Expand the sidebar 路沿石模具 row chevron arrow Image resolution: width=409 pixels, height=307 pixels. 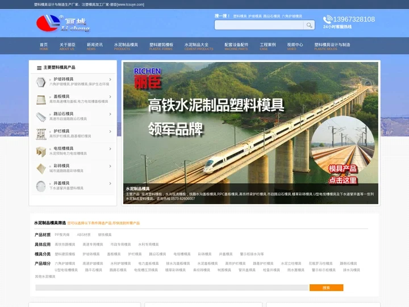110,114
